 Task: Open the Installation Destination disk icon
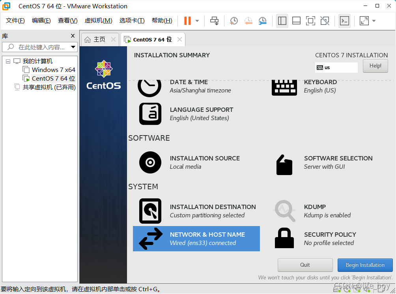(150, 211)
